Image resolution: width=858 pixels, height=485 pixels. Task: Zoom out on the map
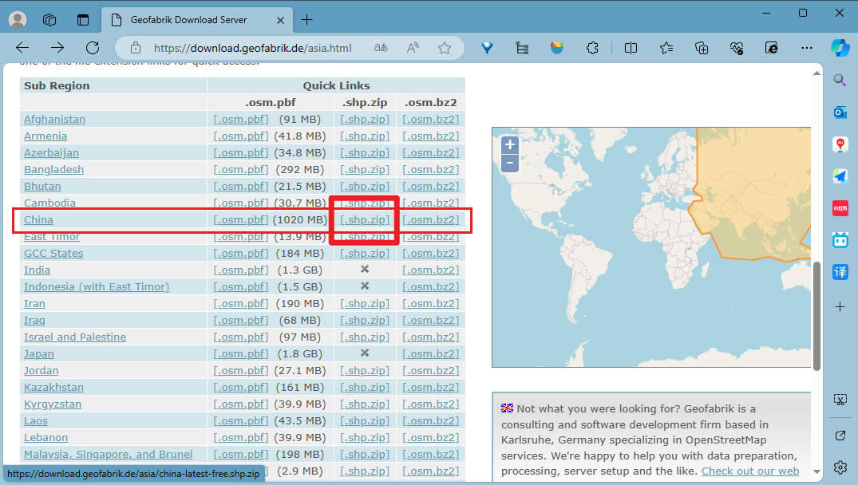(x=509, y=163)
